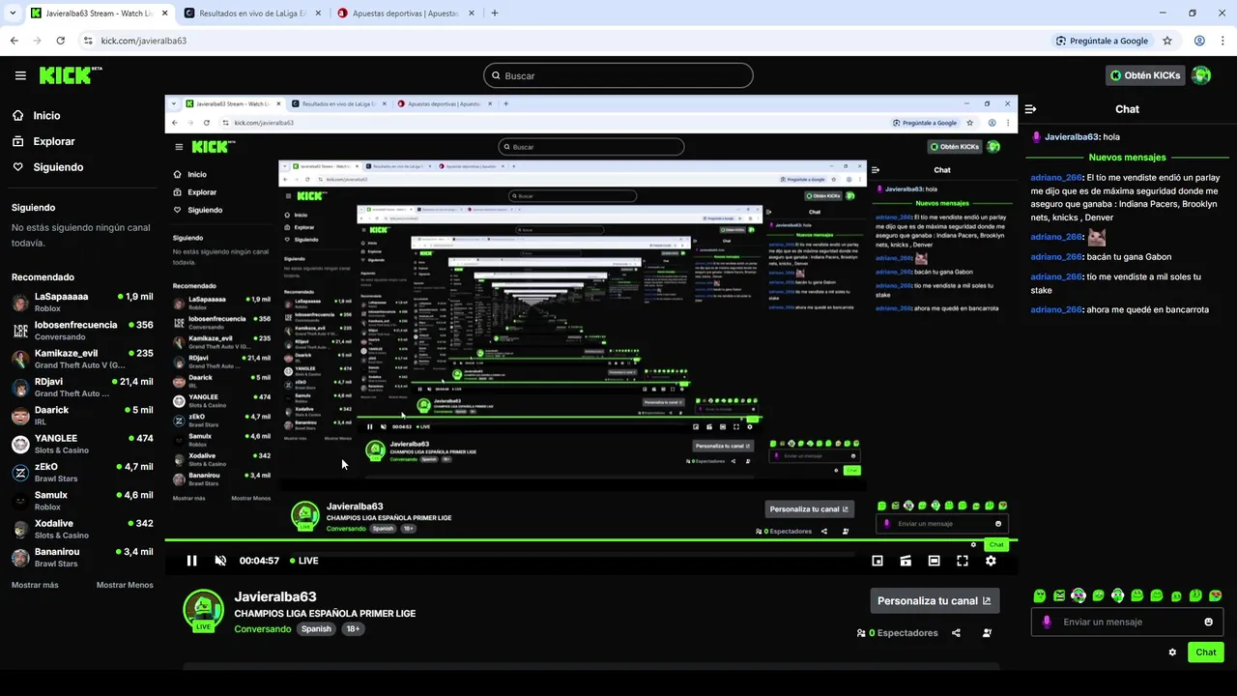Image resolution: width=1237 pixels, height=696 pixels.
Task: Collapse recommended list with Mostrar Menos
Action: point(125,585)
